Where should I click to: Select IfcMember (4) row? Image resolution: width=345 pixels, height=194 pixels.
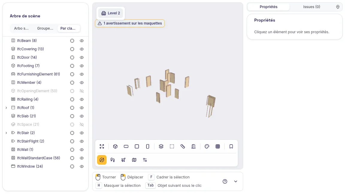pos(46,83)
